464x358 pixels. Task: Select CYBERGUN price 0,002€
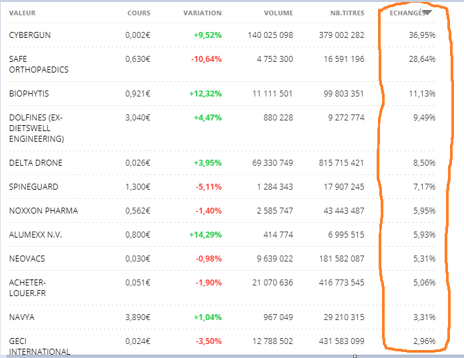click(138, 35)
